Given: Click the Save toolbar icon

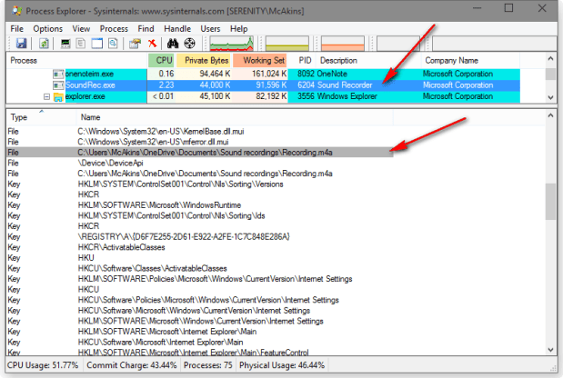Looking at the screenshot, I should (20, 43).
